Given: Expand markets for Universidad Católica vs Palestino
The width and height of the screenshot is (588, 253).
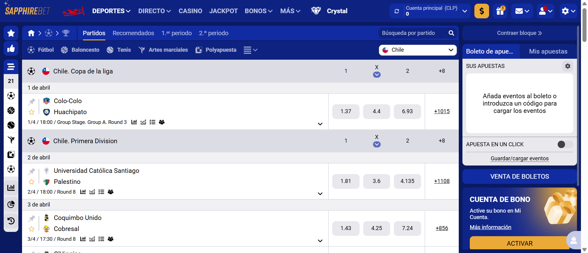Looking at the screenshot, I should pos(320,194).
